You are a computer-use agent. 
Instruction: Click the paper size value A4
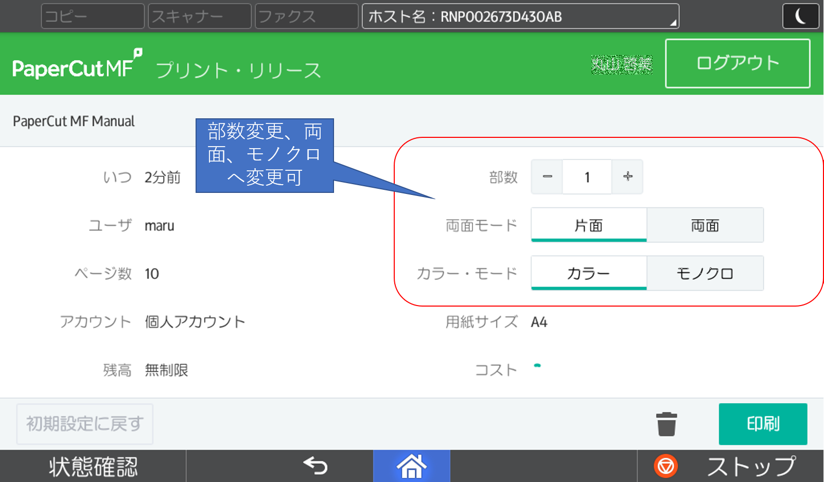539,322
